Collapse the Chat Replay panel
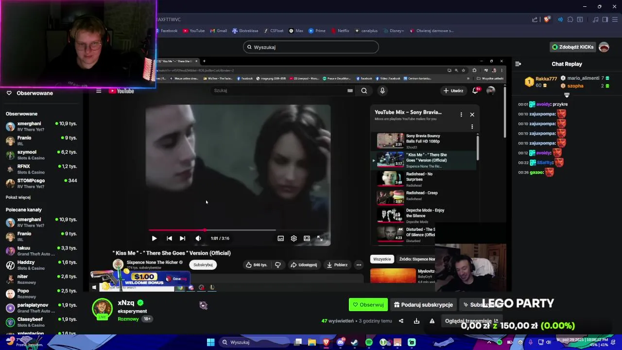 (518, 64)
